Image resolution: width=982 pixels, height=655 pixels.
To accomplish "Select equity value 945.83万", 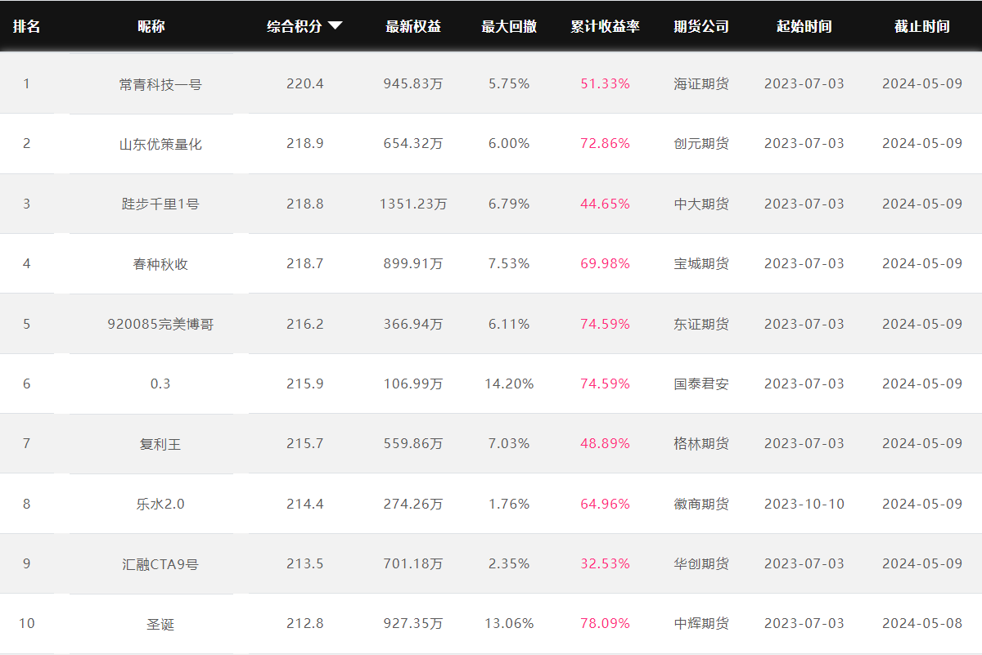I will [413, 83].
